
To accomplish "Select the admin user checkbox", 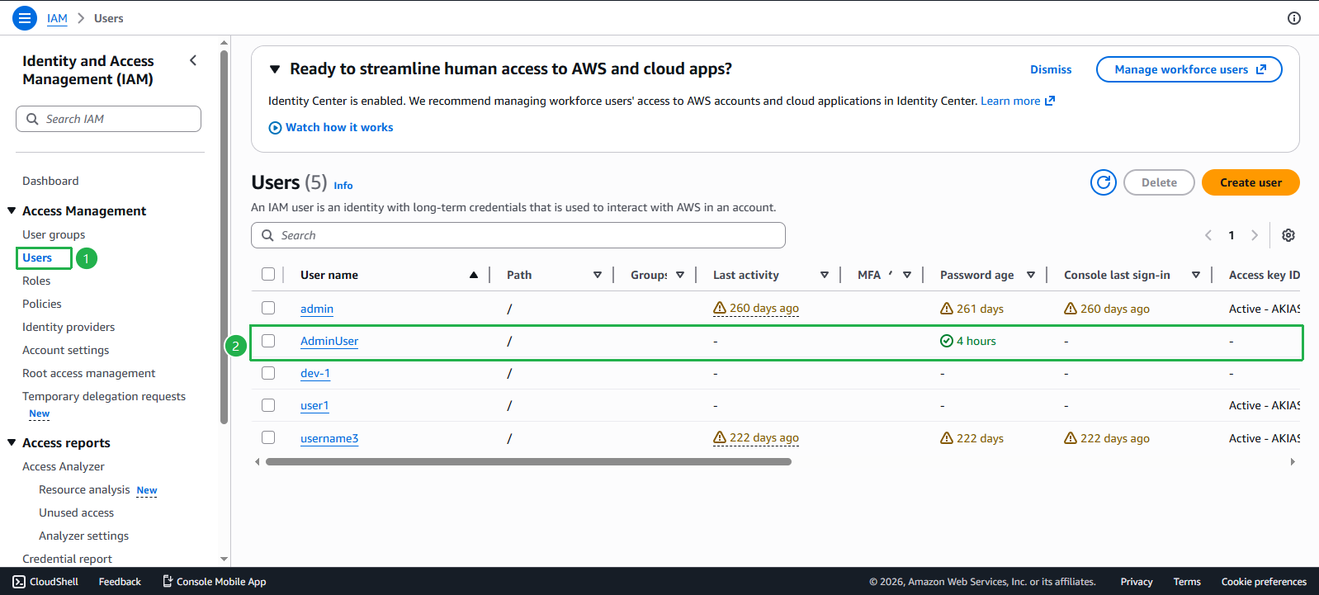I will (268, 308).
